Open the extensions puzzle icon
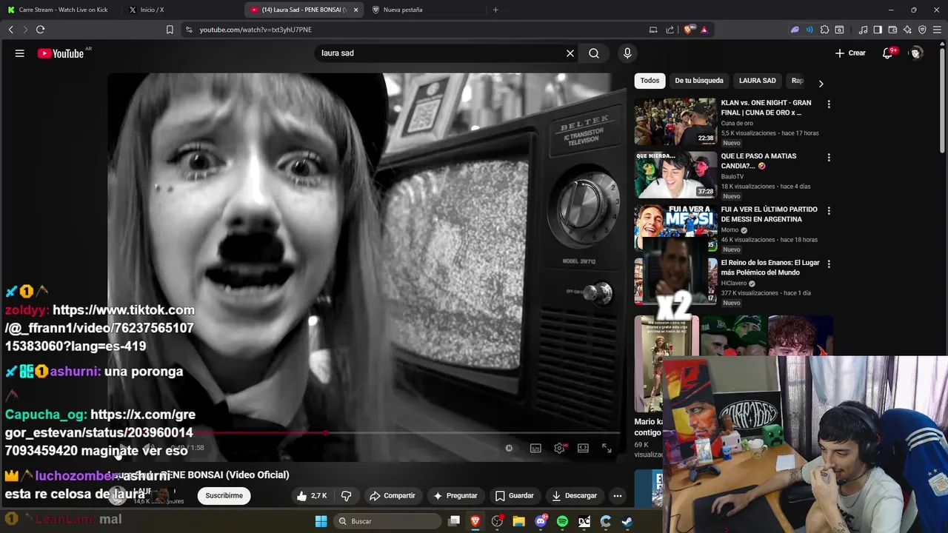Image resolution: width=948 pixels, height=533 pixels. point(824,30)
